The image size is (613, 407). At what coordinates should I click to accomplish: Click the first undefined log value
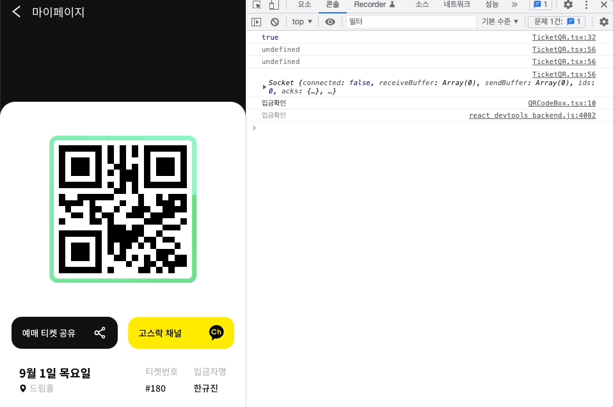(281, 49)
